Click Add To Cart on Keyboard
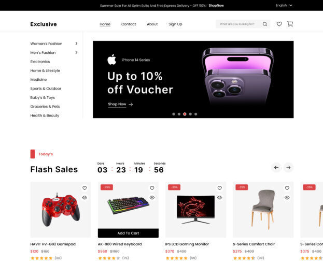The image size is (323, 264). coord(128,233)
